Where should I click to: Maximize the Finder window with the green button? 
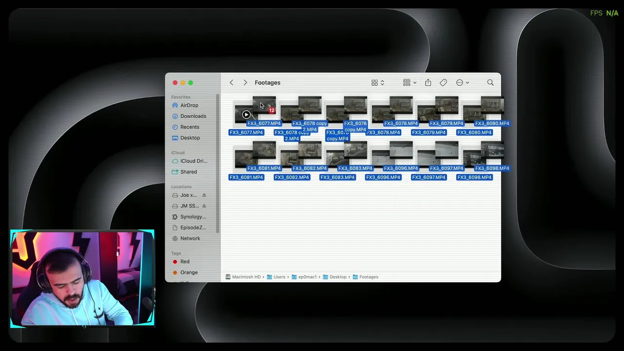click(191, 83)
